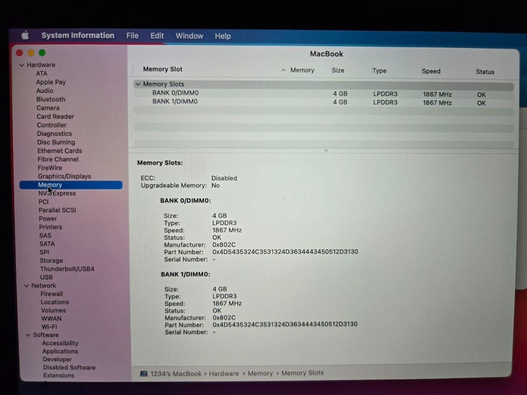The width and height of the screenshot is (527, 395).
Task: Open the Help menu
Action: pyautogui.click(x=223, y=36)
